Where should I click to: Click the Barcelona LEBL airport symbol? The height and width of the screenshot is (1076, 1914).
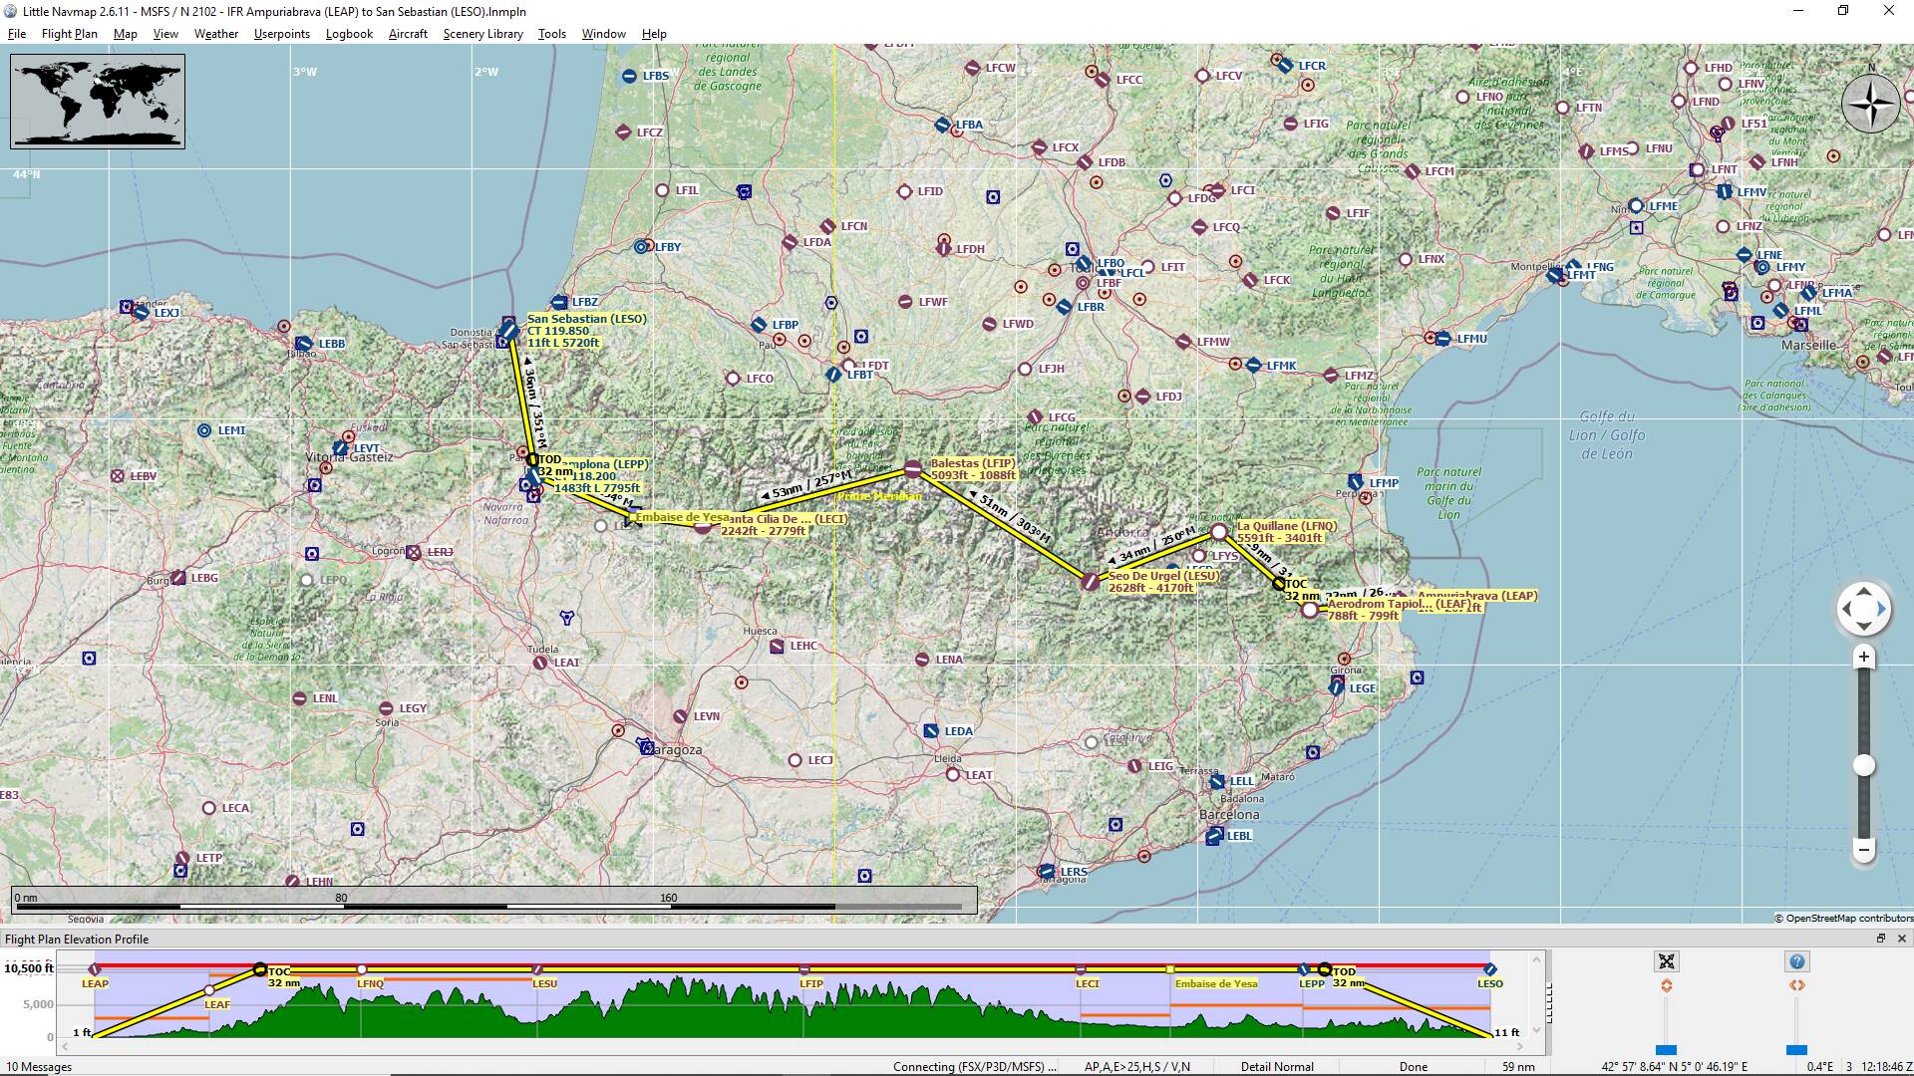[x=1214, y=836]
